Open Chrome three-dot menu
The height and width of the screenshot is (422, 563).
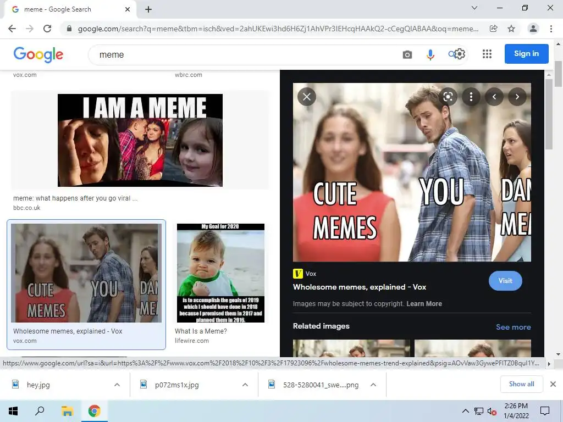coord(551,29)
